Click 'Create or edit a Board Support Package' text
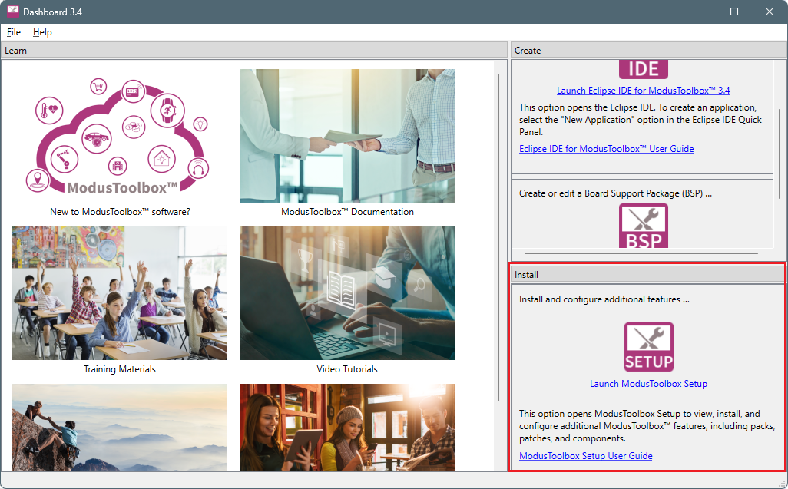Image resolution: width=788 pixels, height=489 pixels. 615,193
